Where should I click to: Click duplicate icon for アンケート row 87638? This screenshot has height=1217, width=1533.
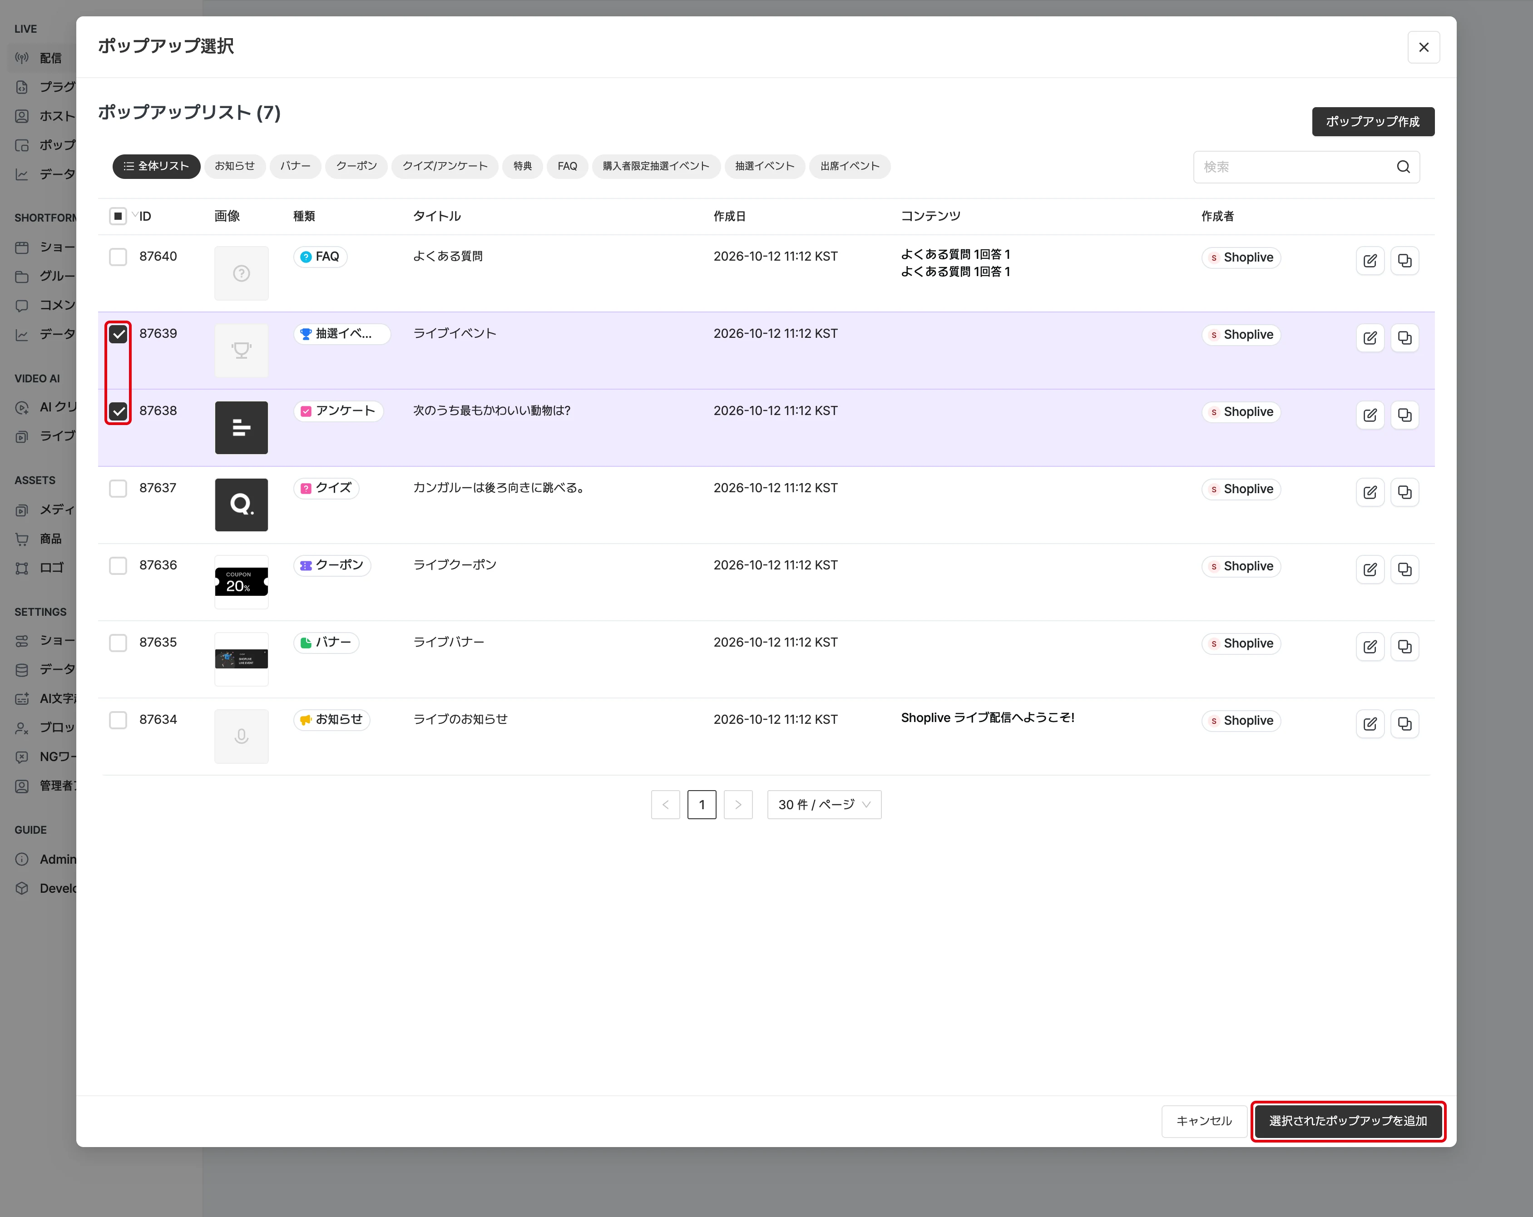[1404, 415]
